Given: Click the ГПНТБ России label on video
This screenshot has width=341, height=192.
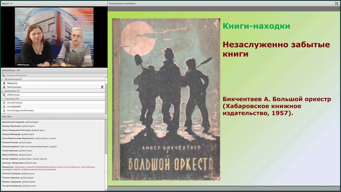Looking at the screenshot, I should click(23, 65).
